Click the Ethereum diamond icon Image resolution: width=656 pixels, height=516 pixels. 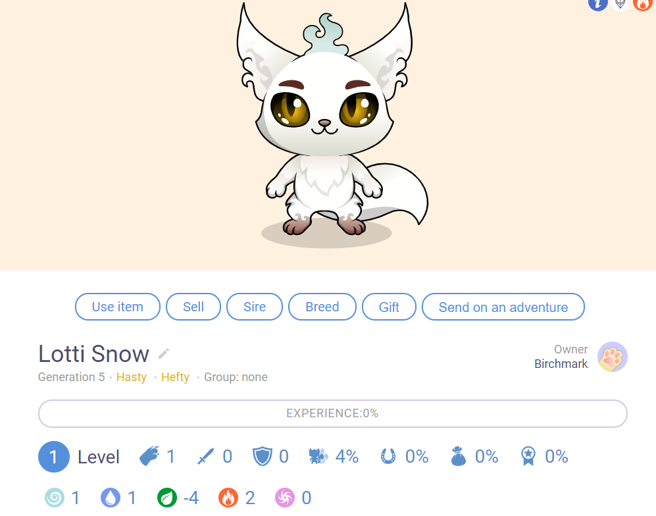[620, 4]
